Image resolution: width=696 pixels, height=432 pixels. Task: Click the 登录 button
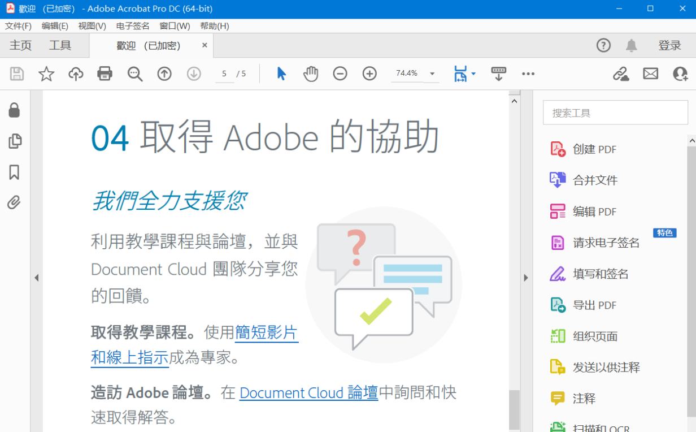click(670, 45)
